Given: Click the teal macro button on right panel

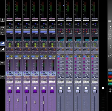Looking at the screenshot, I should pyautogui.click(x=110, y=84).
